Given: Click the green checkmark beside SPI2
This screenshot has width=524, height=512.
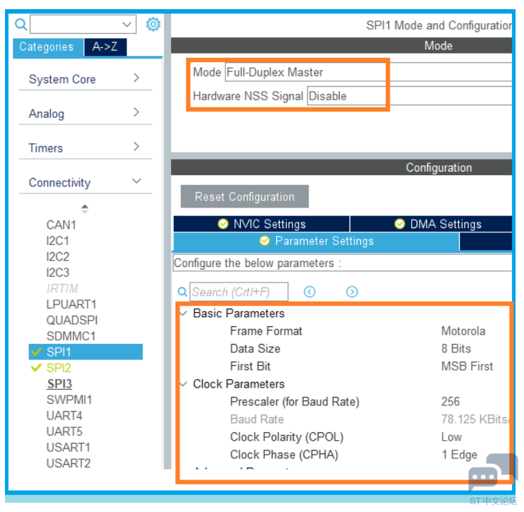Looking at the screenshot, I should pyautogui.click(x=36, y=368).
